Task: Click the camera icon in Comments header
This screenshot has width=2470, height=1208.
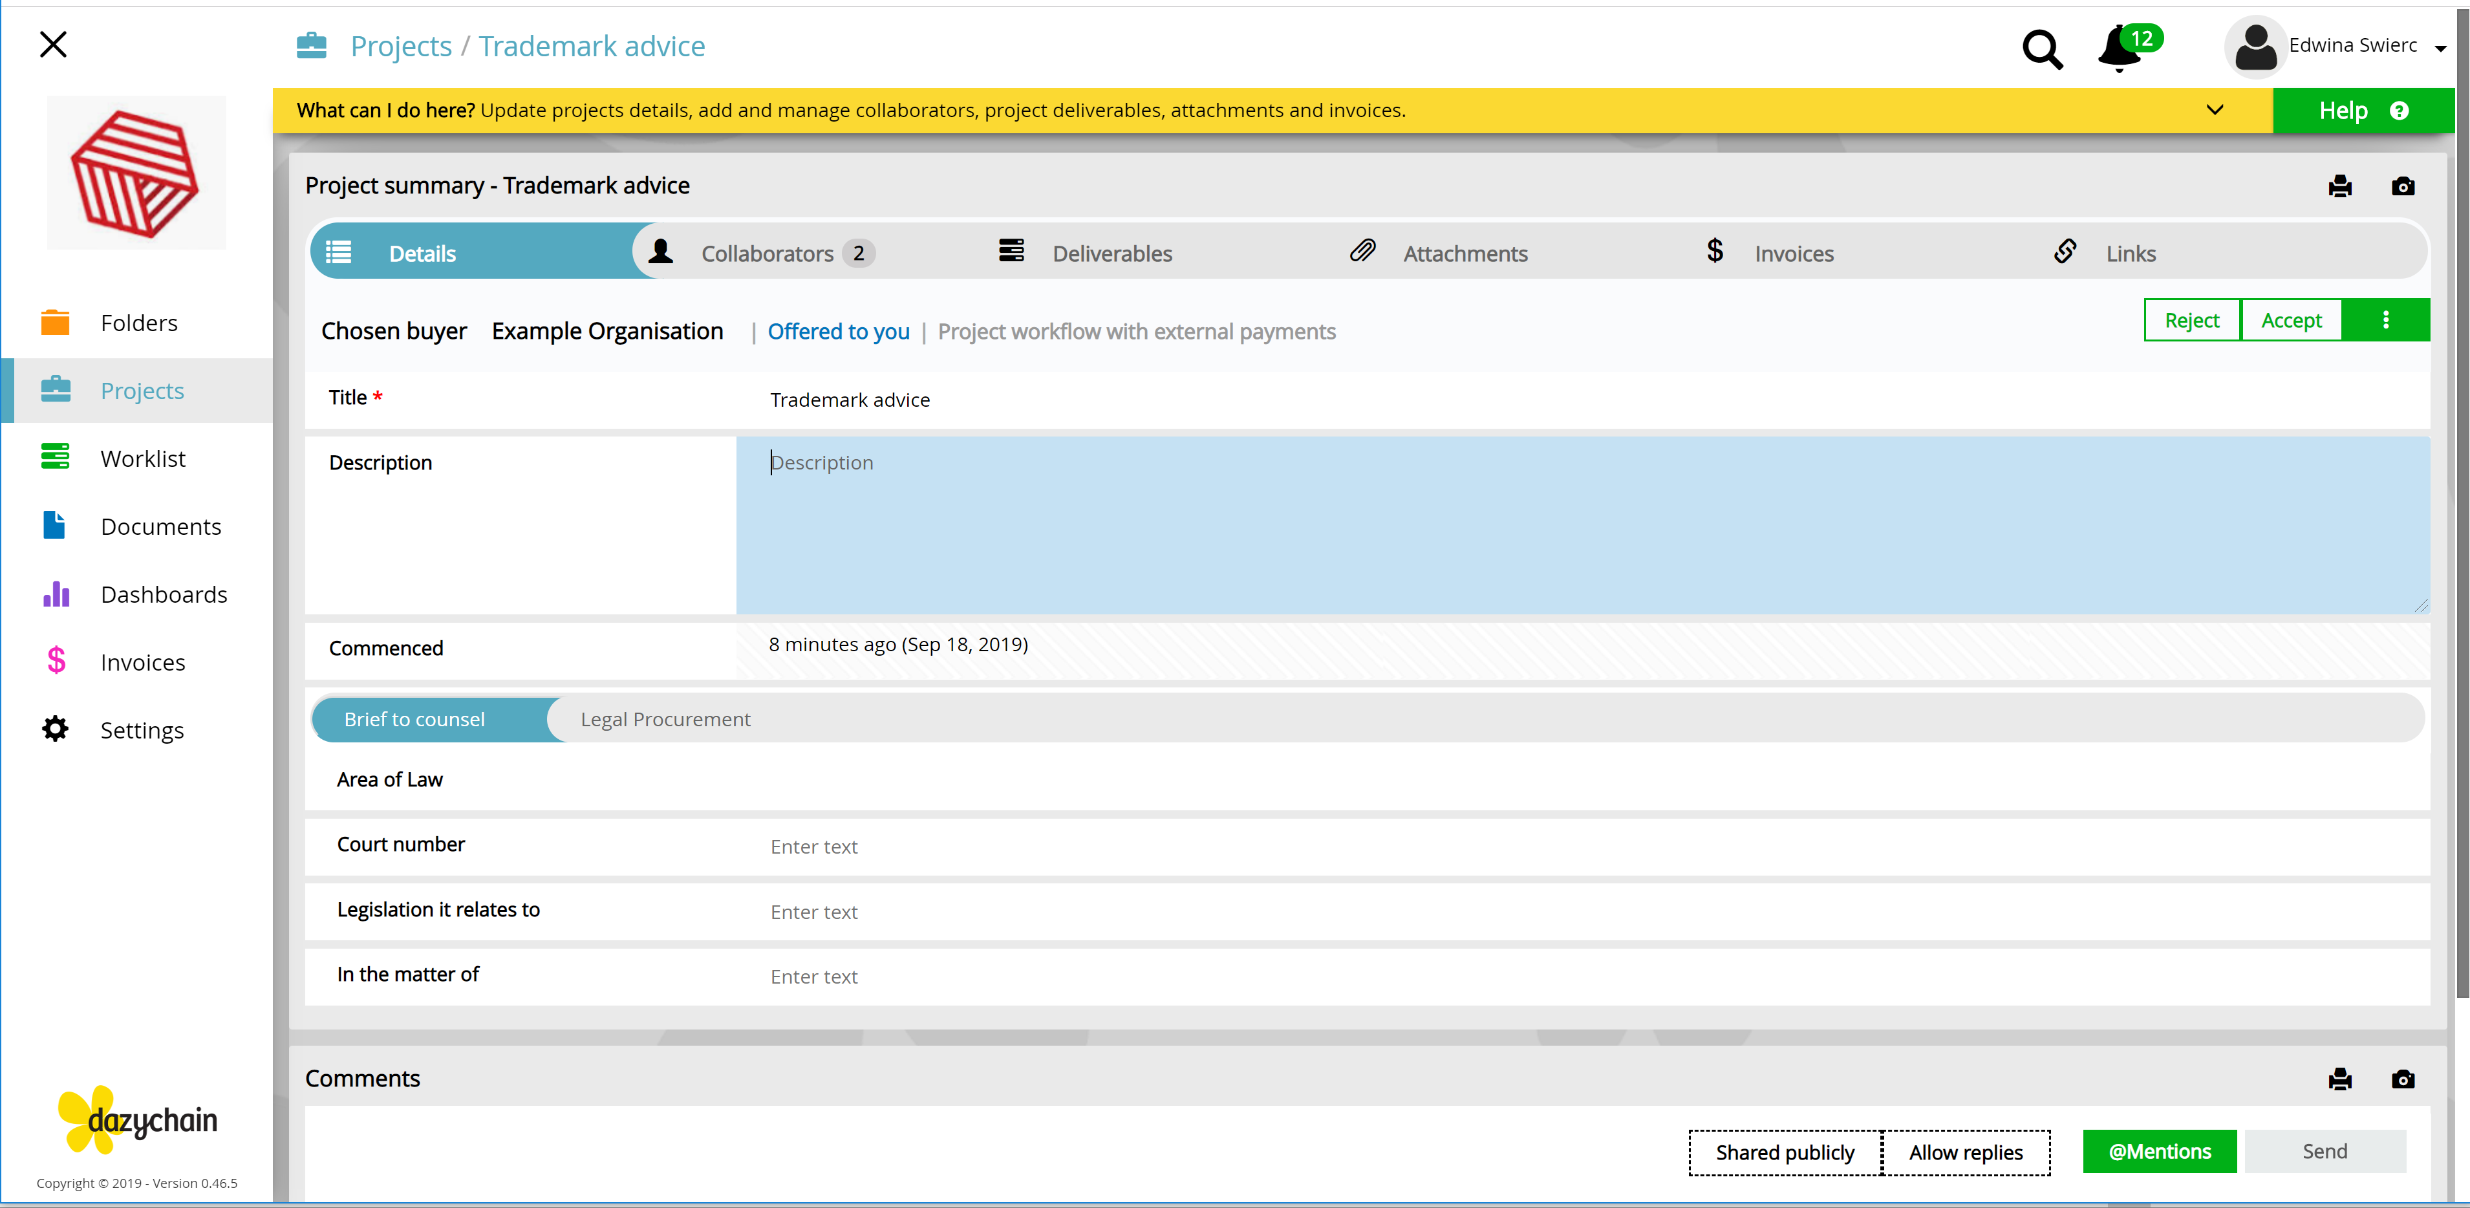Action: tap(2403, 1079)
